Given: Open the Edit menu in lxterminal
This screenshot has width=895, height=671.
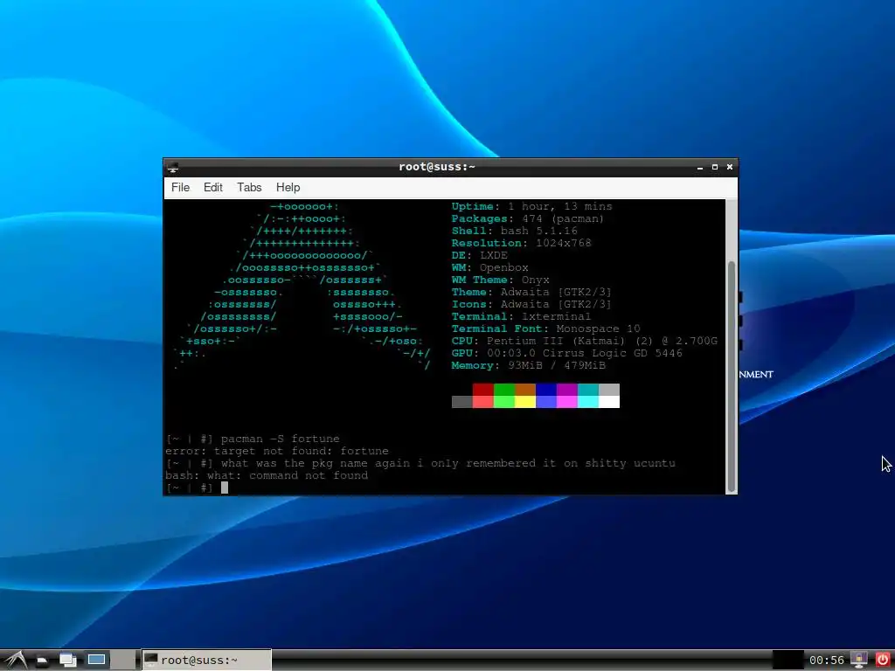Looking at the screenshot, I should tap(213, 188).
